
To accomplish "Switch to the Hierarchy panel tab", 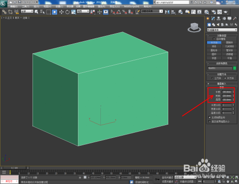I will point(218,19).
